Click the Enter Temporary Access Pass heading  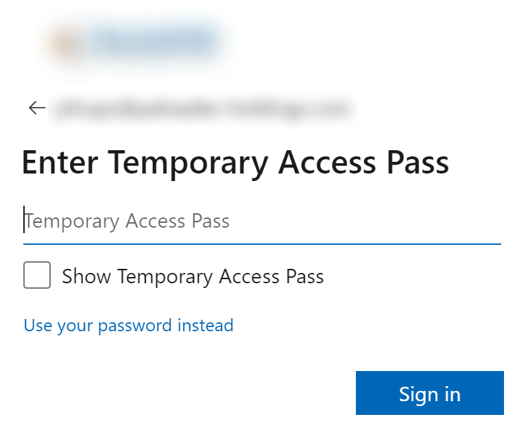pos(235,163)
